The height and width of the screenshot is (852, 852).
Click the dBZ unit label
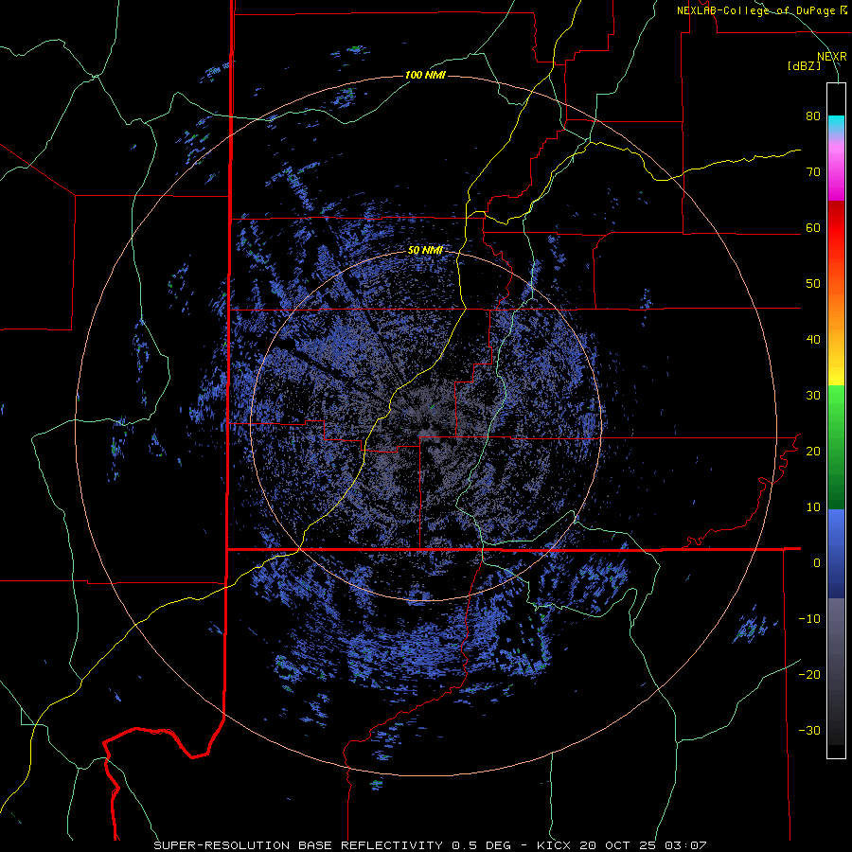click(x=804, y=66)
